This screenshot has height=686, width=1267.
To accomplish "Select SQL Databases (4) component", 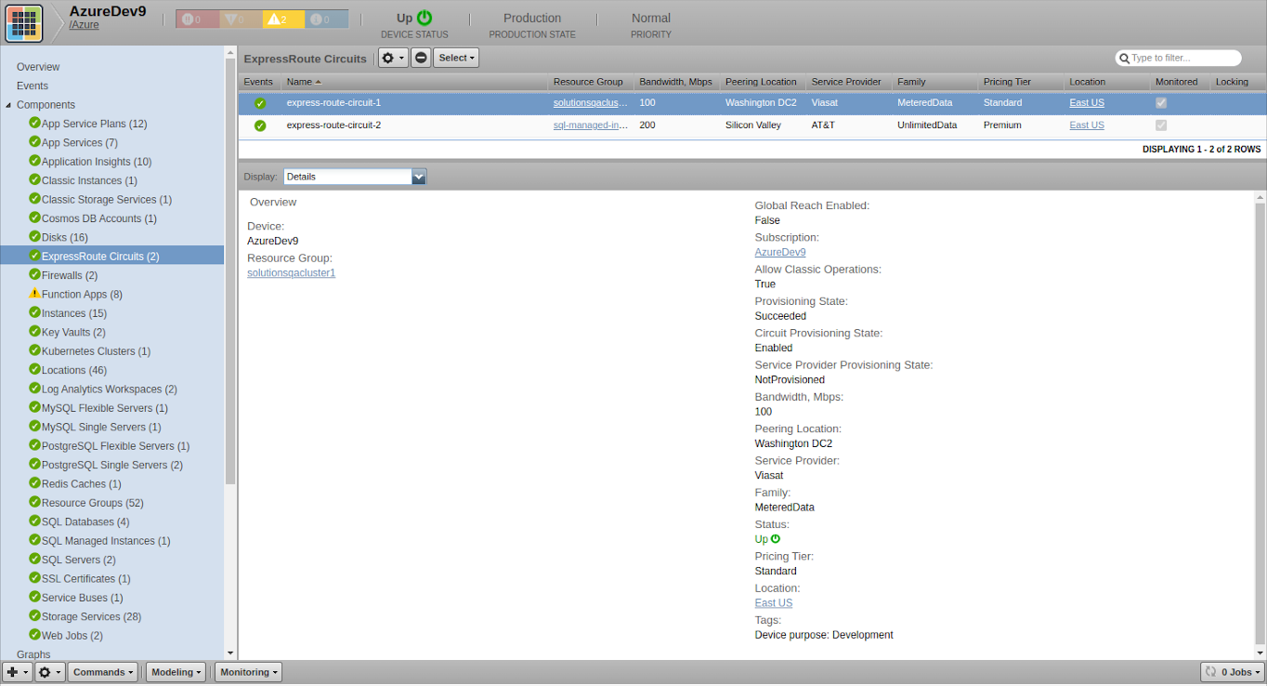I will point(85,521).
